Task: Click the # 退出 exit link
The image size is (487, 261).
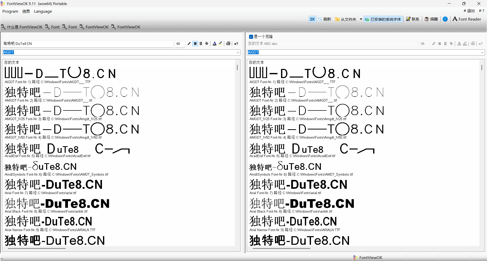Action: point(469,11)
